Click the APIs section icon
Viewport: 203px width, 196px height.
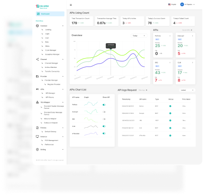click(x=37, y=89)
